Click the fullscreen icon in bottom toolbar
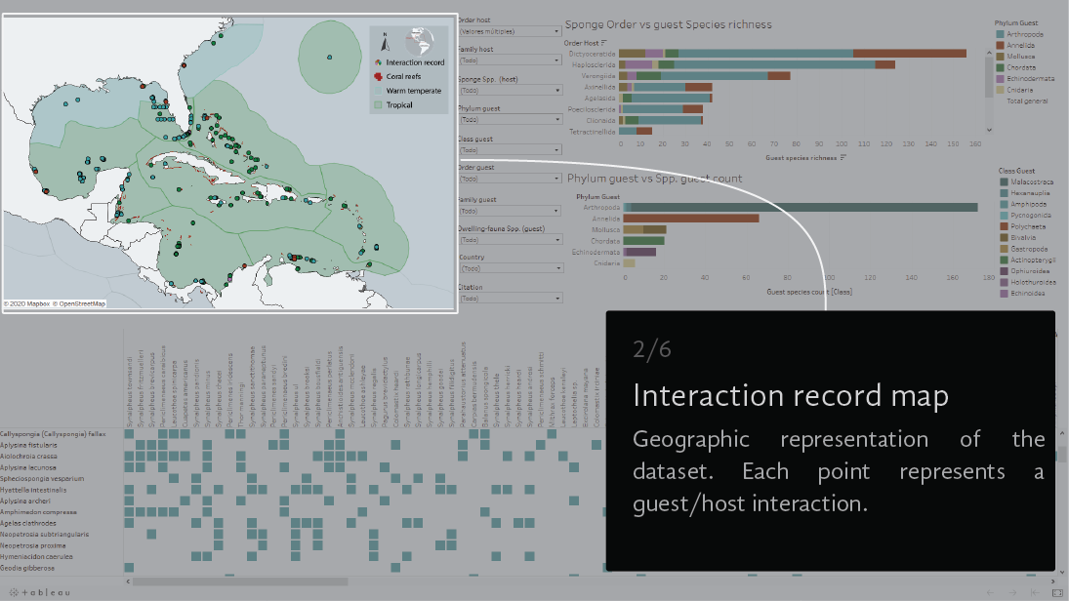 pyautogui.click(x=1056, y=592)
